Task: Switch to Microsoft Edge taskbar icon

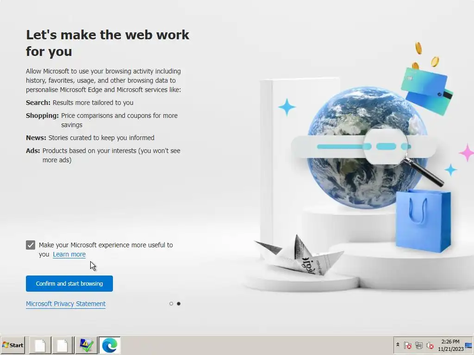Action: click(x=109, y=345)
